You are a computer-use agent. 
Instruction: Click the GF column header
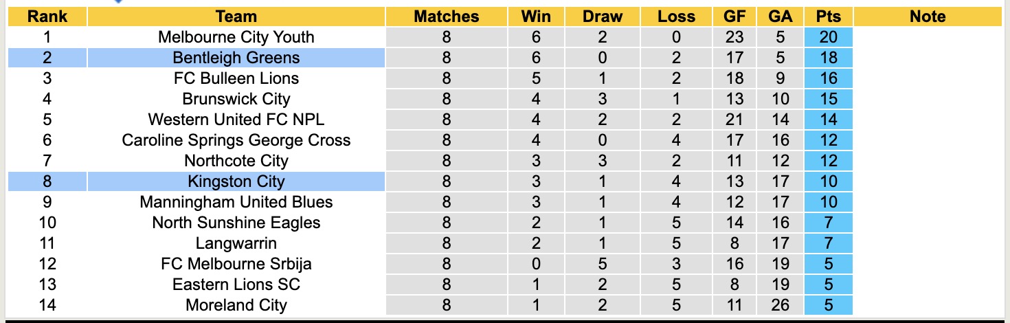click(x=735, y=16)
